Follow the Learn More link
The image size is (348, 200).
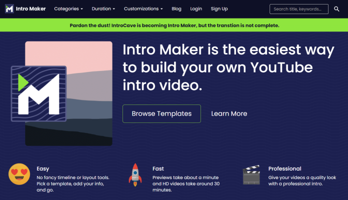click(229, 113)
